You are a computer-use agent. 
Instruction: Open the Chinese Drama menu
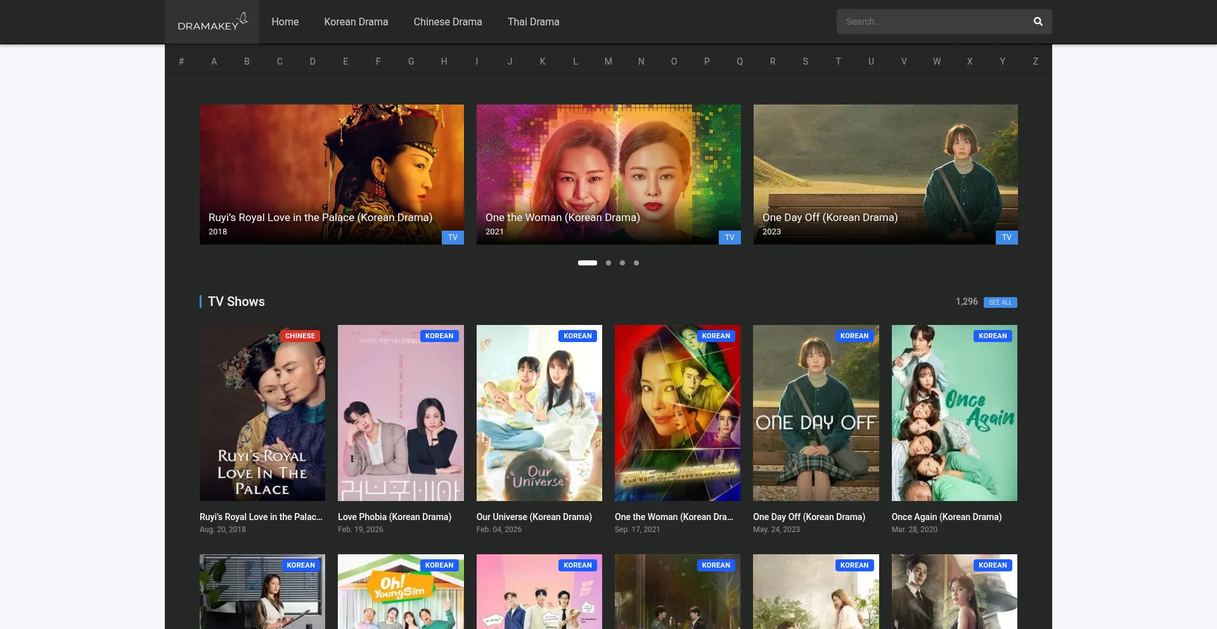(x=448, y=22)
